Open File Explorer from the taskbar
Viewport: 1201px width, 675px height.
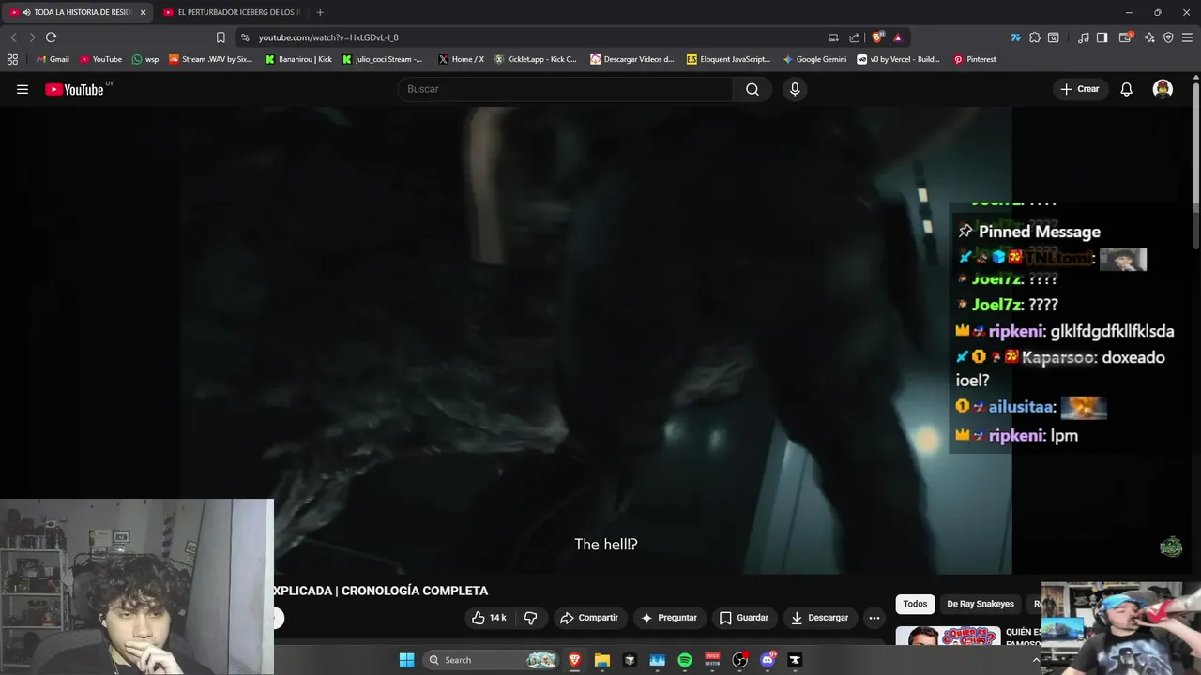point(602,660)
